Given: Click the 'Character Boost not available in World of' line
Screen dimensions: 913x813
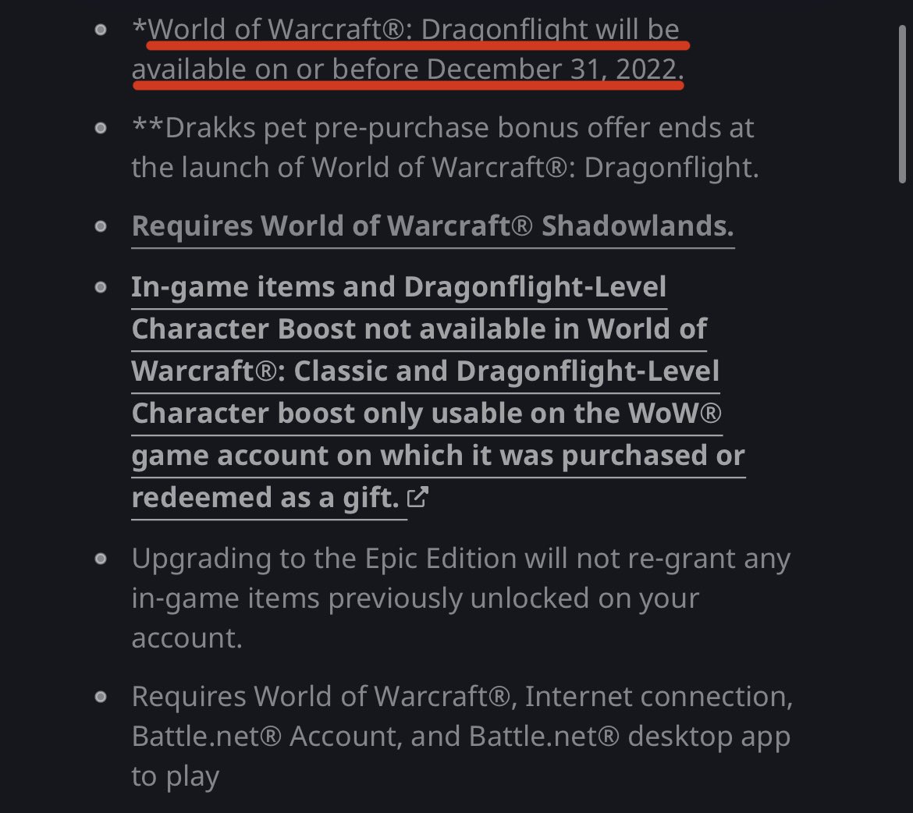Looking at the screenshot, I should 419,329.
